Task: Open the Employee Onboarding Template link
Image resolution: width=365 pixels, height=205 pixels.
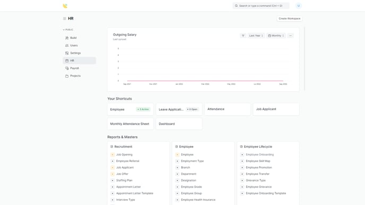Action: point(266,193)
